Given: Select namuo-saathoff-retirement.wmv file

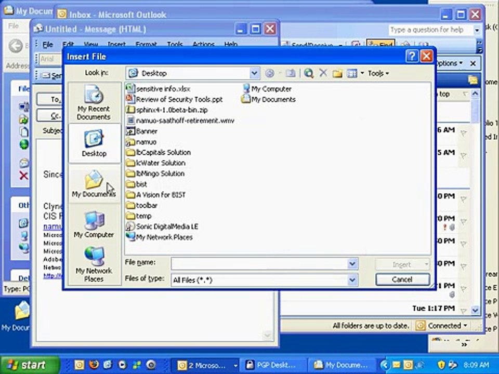Looking at the screenshot, I should 180,121.
